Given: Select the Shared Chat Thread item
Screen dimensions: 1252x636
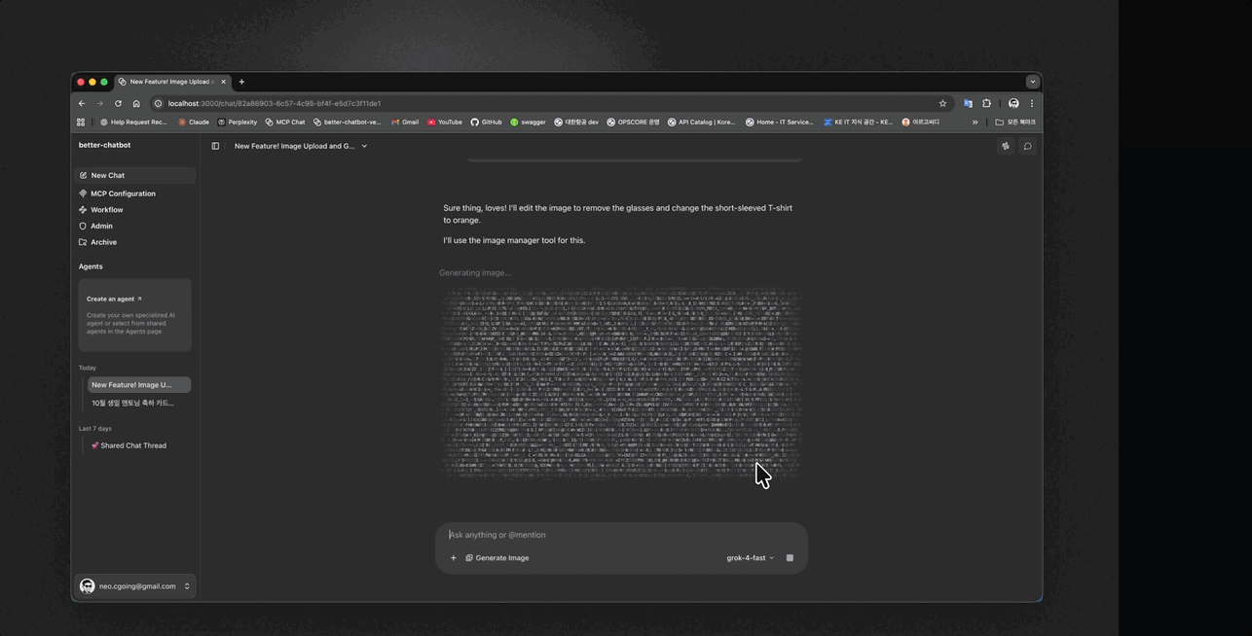Looking at the screenshot, I should click(x=133, y=445).
